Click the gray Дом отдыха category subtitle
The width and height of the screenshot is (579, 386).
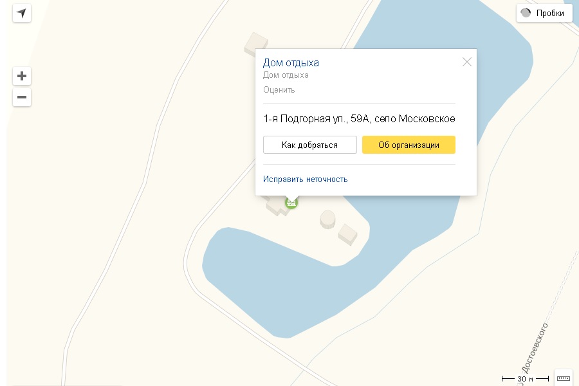coord(286,75)
